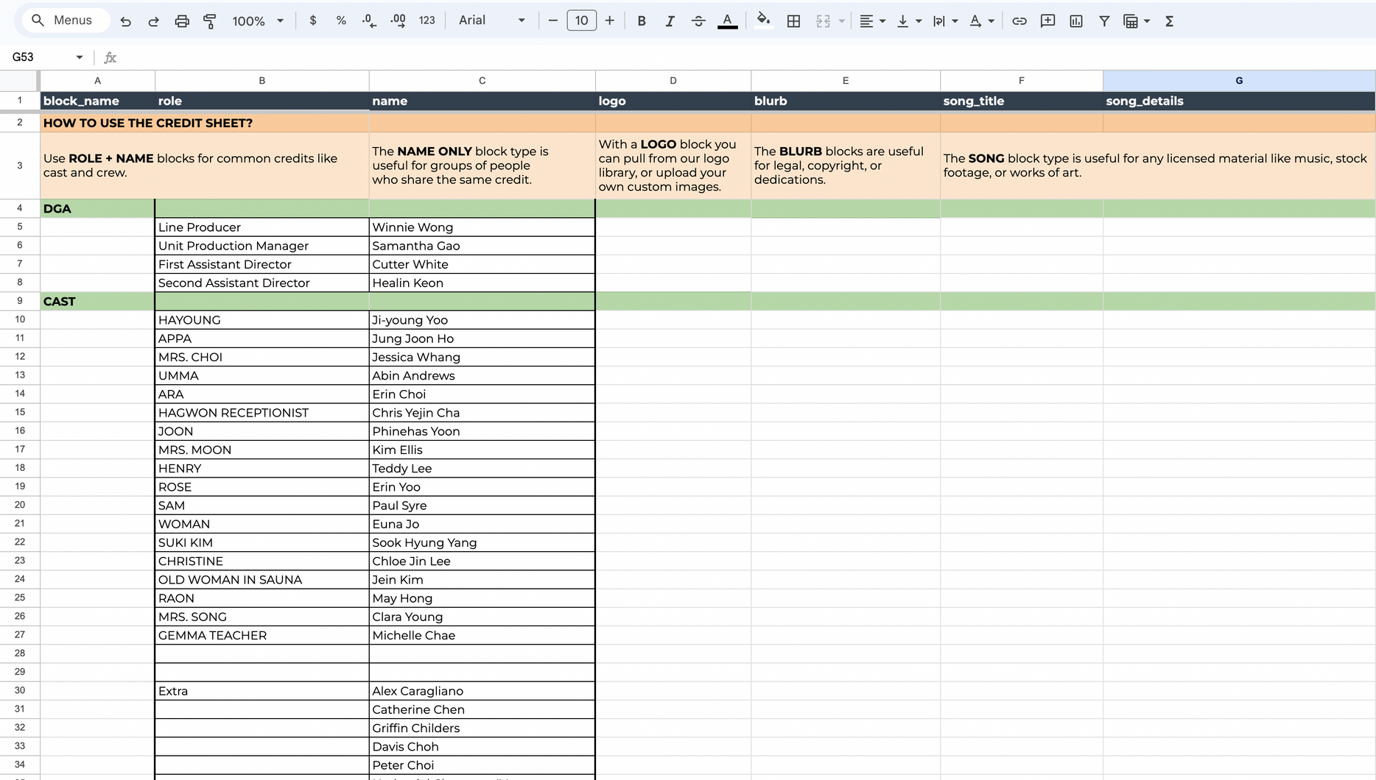Increase font size with plus button

pos(609,21)
